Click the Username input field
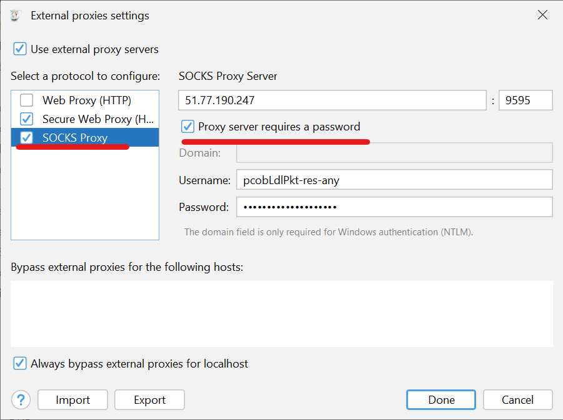Screen dimensions: 563x420 (x=394, y=180)
